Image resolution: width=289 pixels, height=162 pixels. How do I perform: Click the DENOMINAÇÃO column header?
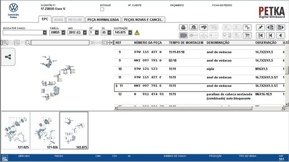[218, 43]
